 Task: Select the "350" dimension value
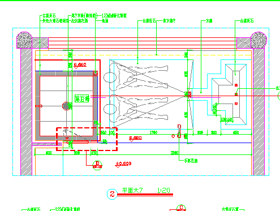[104, 132]
